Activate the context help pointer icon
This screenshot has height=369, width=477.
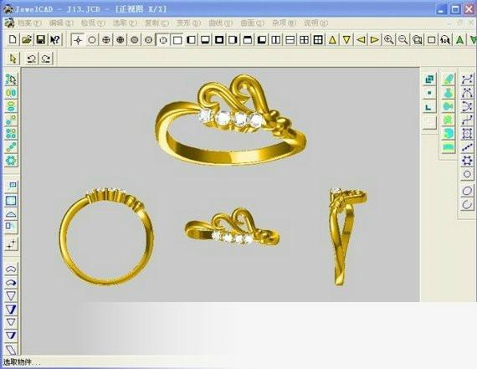coord(55,39)
